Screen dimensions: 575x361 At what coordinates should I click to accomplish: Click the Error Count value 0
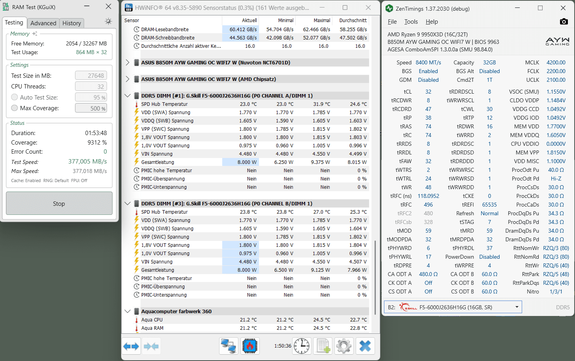pos(105,151)
